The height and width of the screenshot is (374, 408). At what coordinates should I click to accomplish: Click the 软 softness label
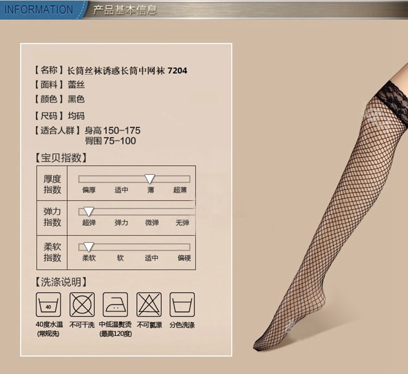point(120,258)
